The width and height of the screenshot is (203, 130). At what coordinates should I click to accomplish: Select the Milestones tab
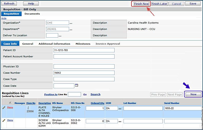pos(83,44)
